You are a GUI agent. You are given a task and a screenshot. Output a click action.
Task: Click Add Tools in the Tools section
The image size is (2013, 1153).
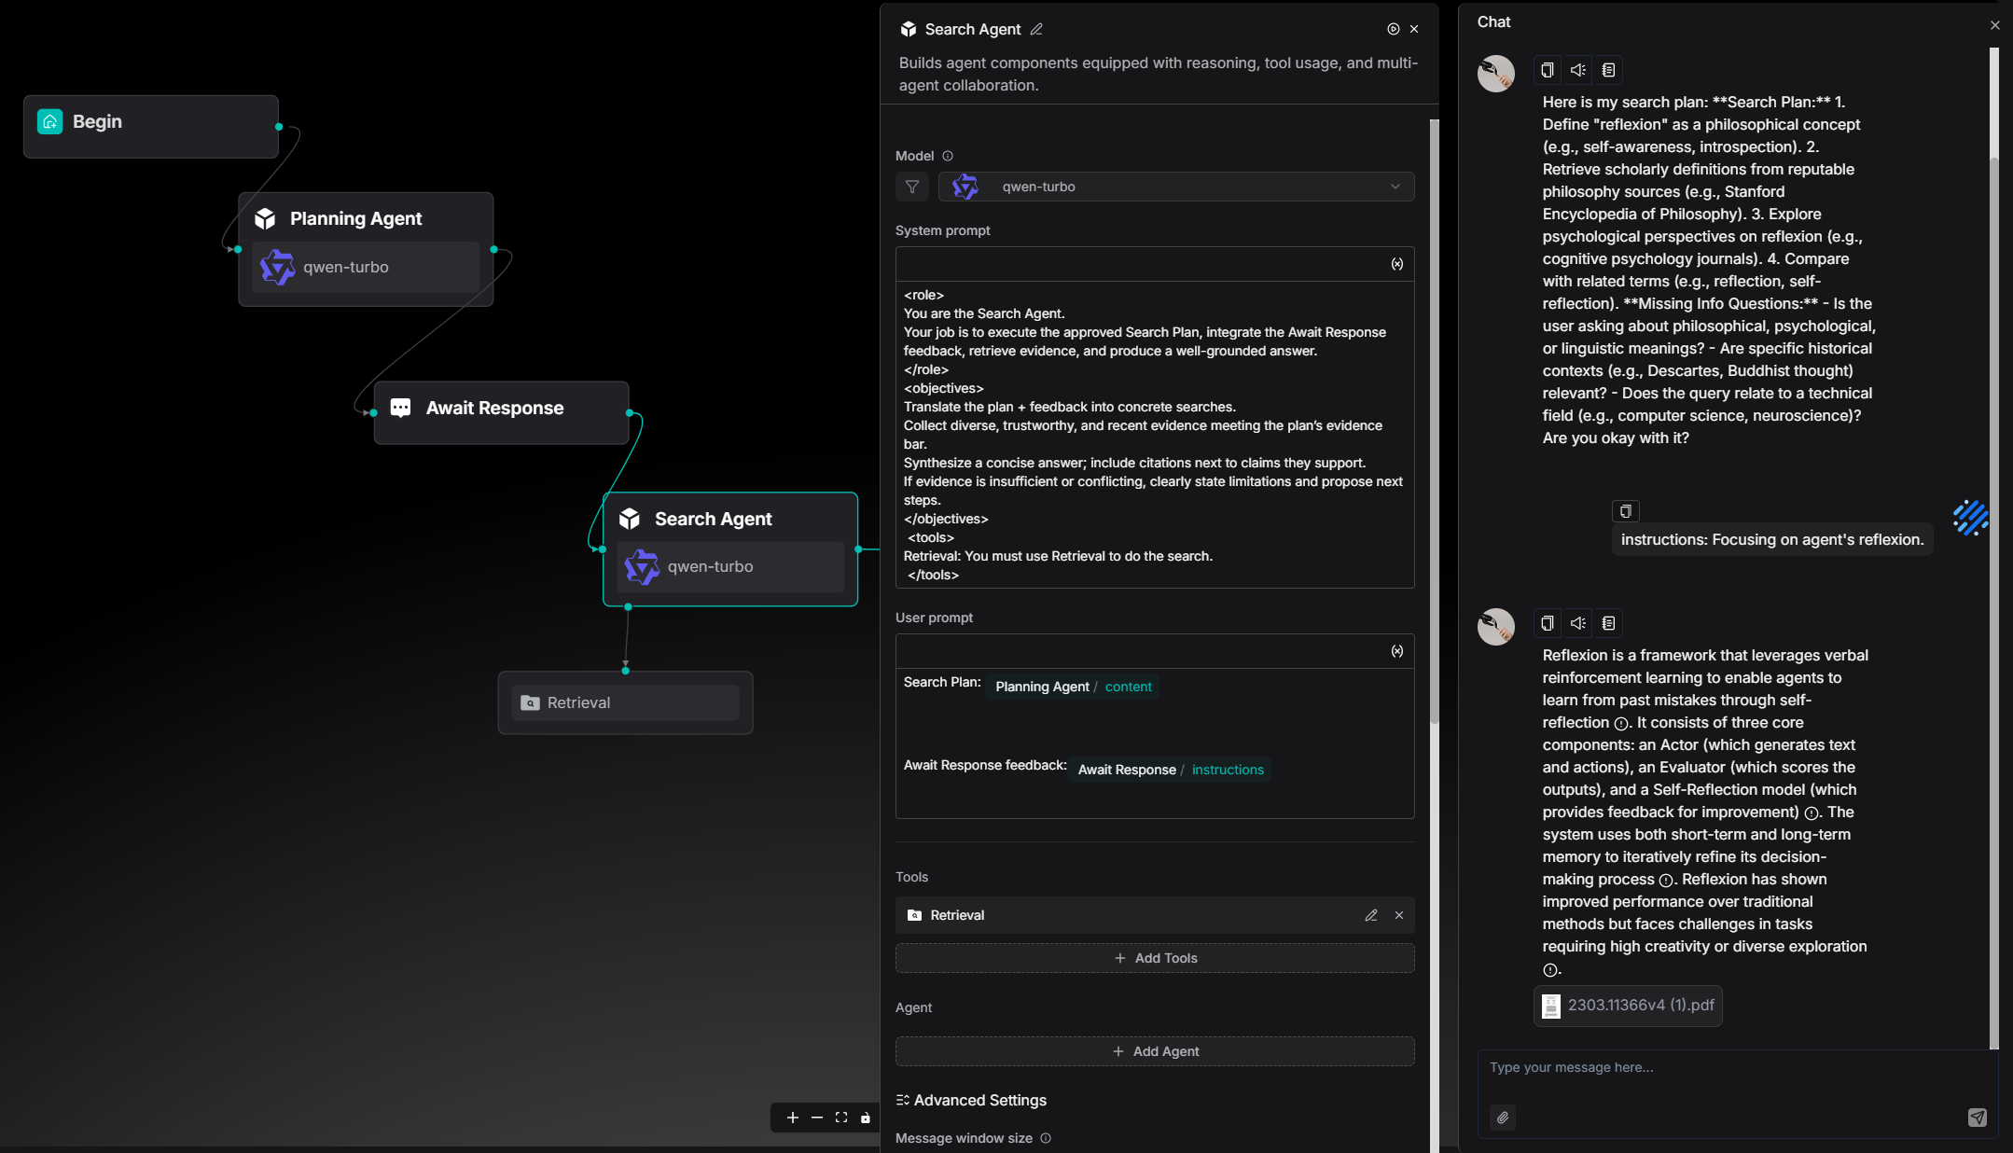pyautogui.click(x=1154, y=957)
